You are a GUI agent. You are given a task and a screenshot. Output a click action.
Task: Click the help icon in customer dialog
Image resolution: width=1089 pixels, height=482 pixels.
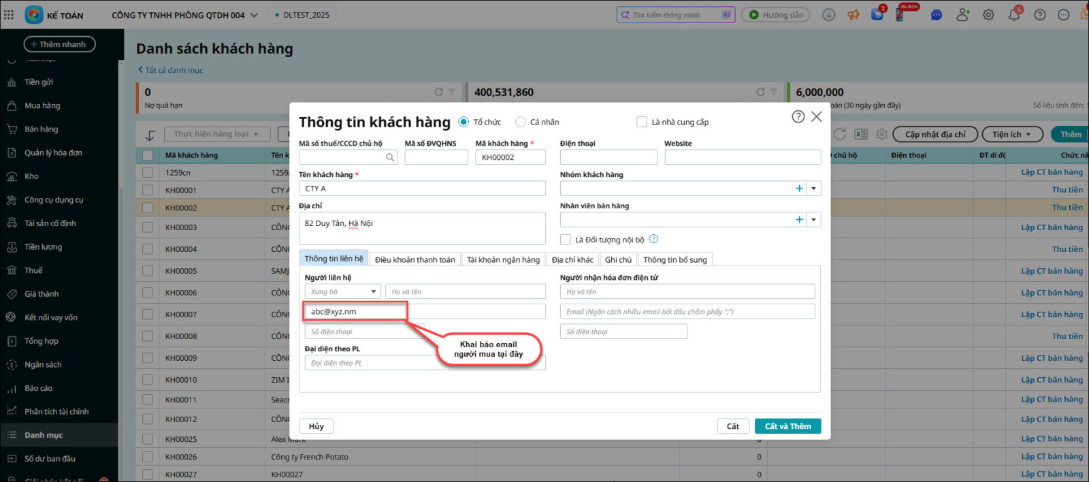(x=798, y=116)
